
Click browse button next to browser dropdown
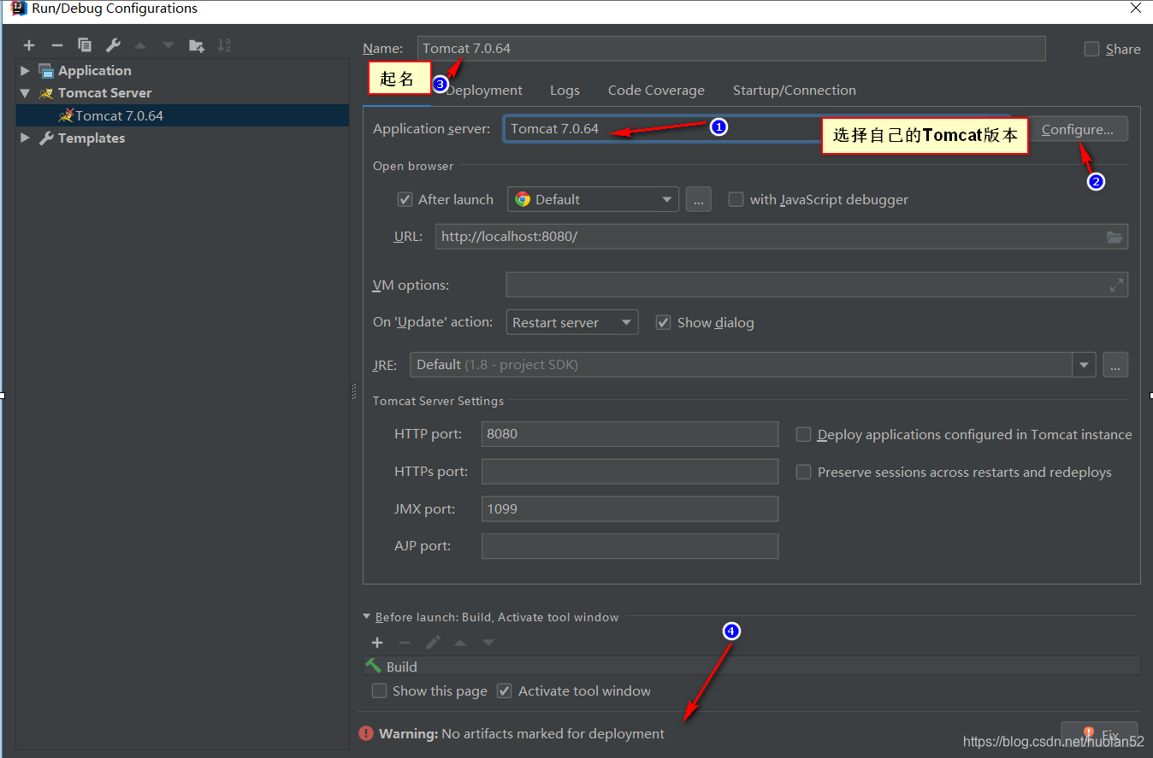[x=698, y=199]
